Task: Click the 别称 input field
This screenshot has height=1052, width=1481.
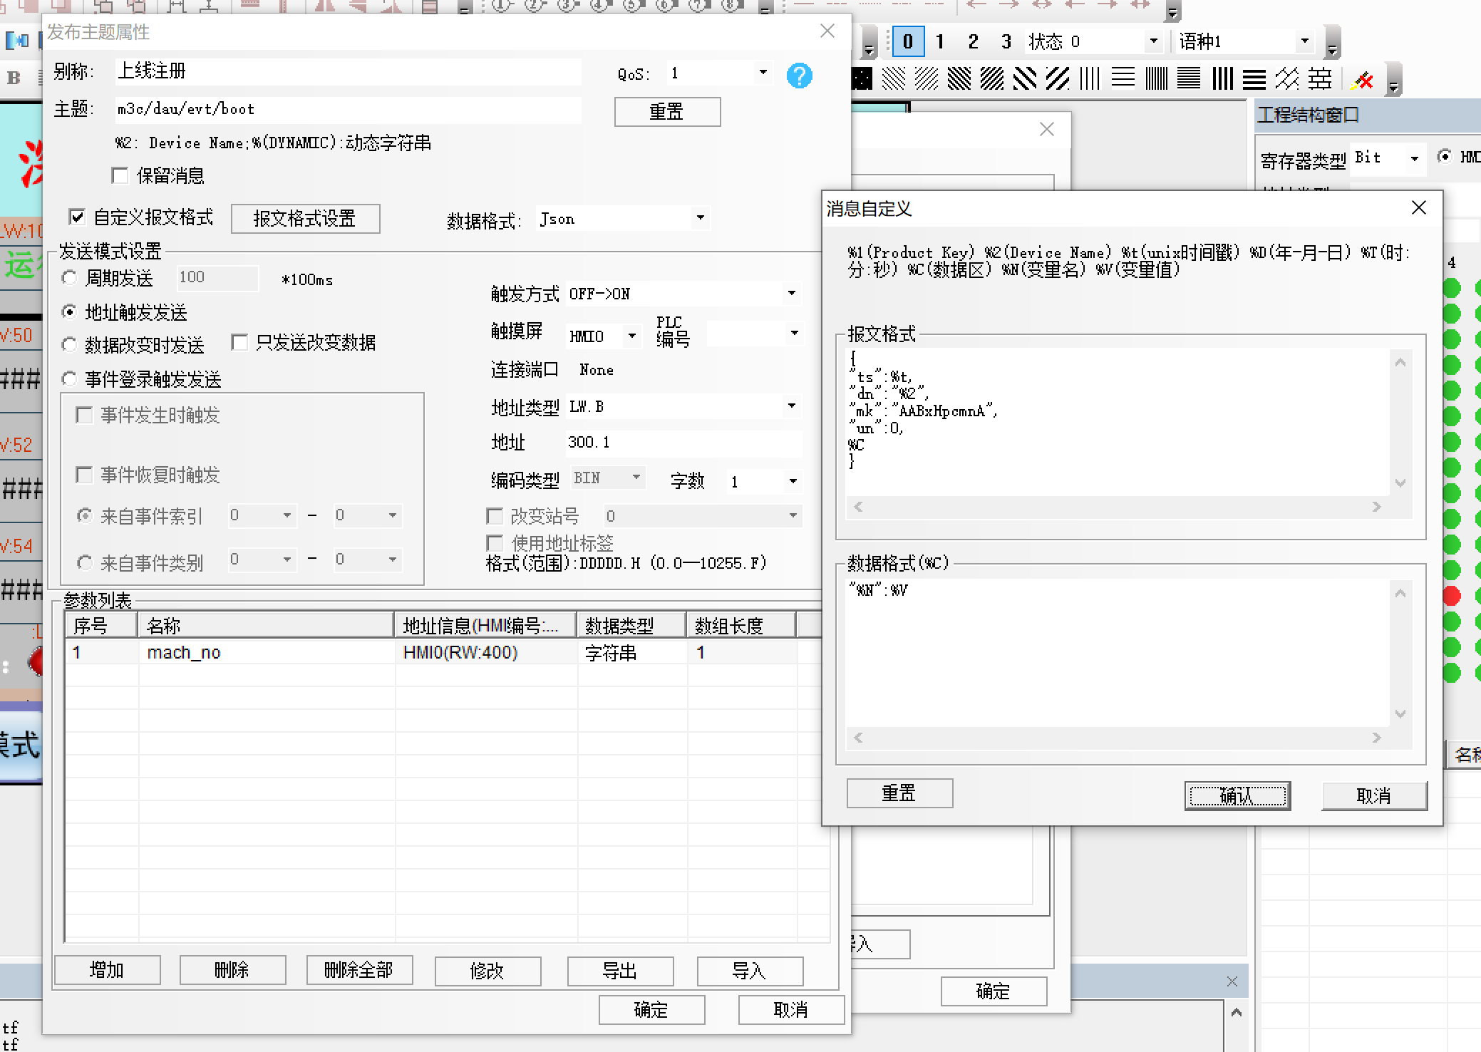Action: (x=348, y=71)
